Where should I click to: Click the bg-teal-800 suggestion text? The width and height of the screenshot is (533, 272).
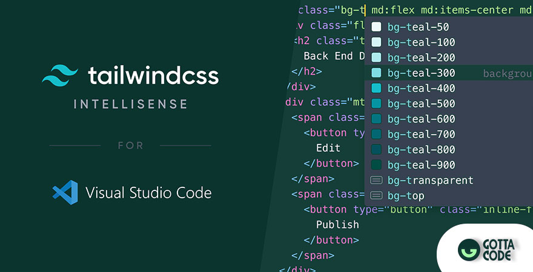tap(422, 149)
